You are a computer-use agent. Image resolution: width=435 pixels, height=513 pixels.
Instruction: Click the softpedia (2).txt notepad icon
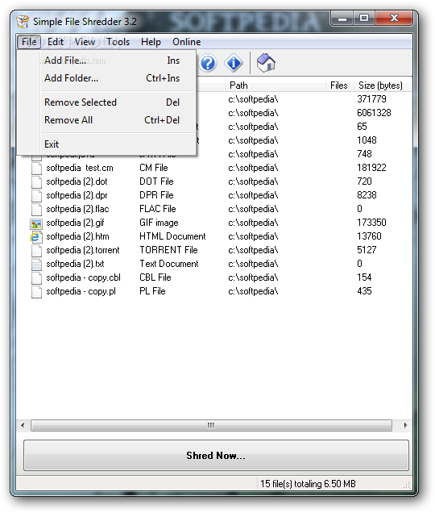(x=36, y=265)
